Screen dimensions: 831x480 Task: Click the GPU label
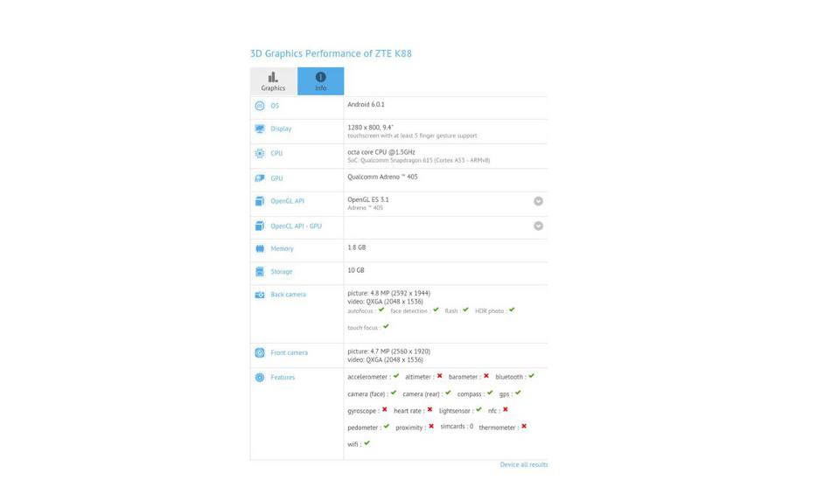(276, 178)
